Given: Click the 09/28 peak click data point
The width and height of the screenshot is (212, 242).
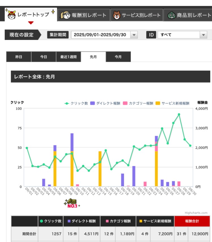Looking at the screenshot, I should point(179,114).
